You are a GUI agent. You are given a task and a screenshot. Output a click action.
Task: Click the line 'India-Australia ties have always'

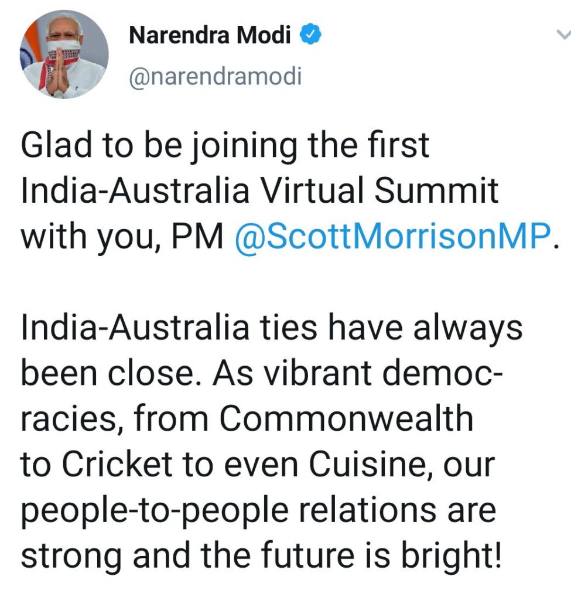click(x=271, y=328)
